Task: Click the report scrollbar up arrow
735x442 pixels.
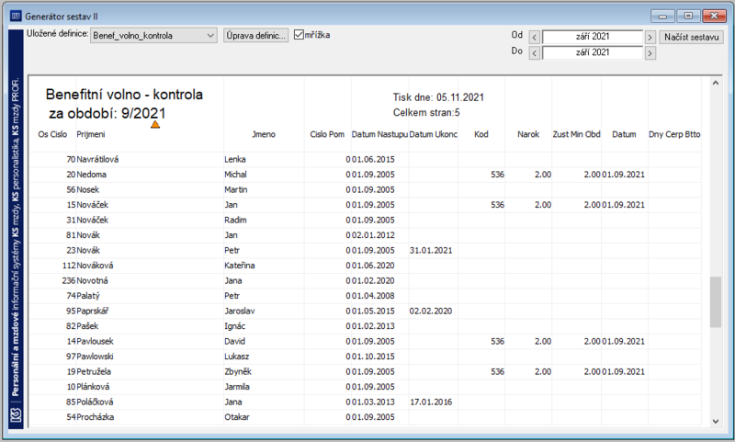Action: [716, 83]
